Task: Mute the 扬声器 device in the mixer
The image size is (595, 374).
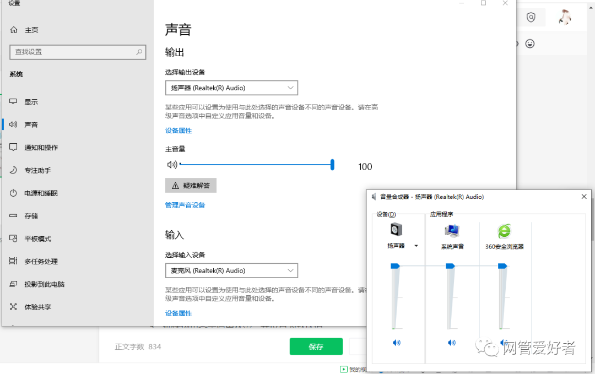Action: click(x=397, y=343)
